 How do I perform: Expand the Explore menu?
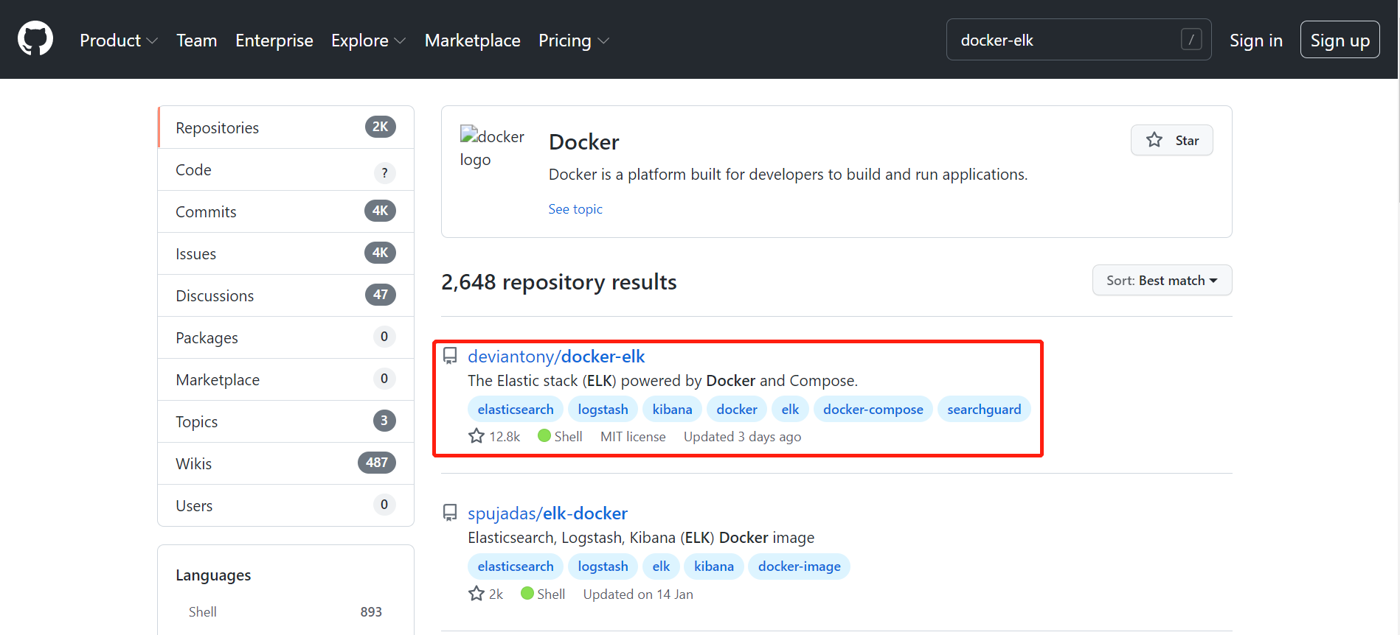(368, 41)
